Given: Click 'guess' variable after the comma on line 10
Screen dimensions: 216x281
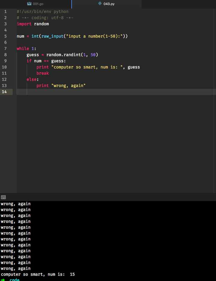Looking at the screenshot, I should coord(134,67).
